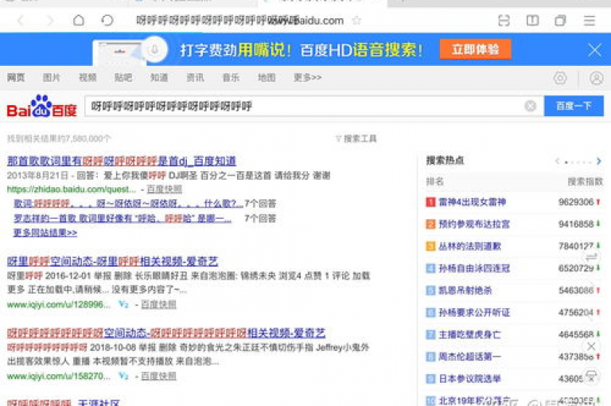Open www.iqiyi.com/u/128996 URL link
The width and height of the screenshot is (611, 406).
(x=58, y=304)
